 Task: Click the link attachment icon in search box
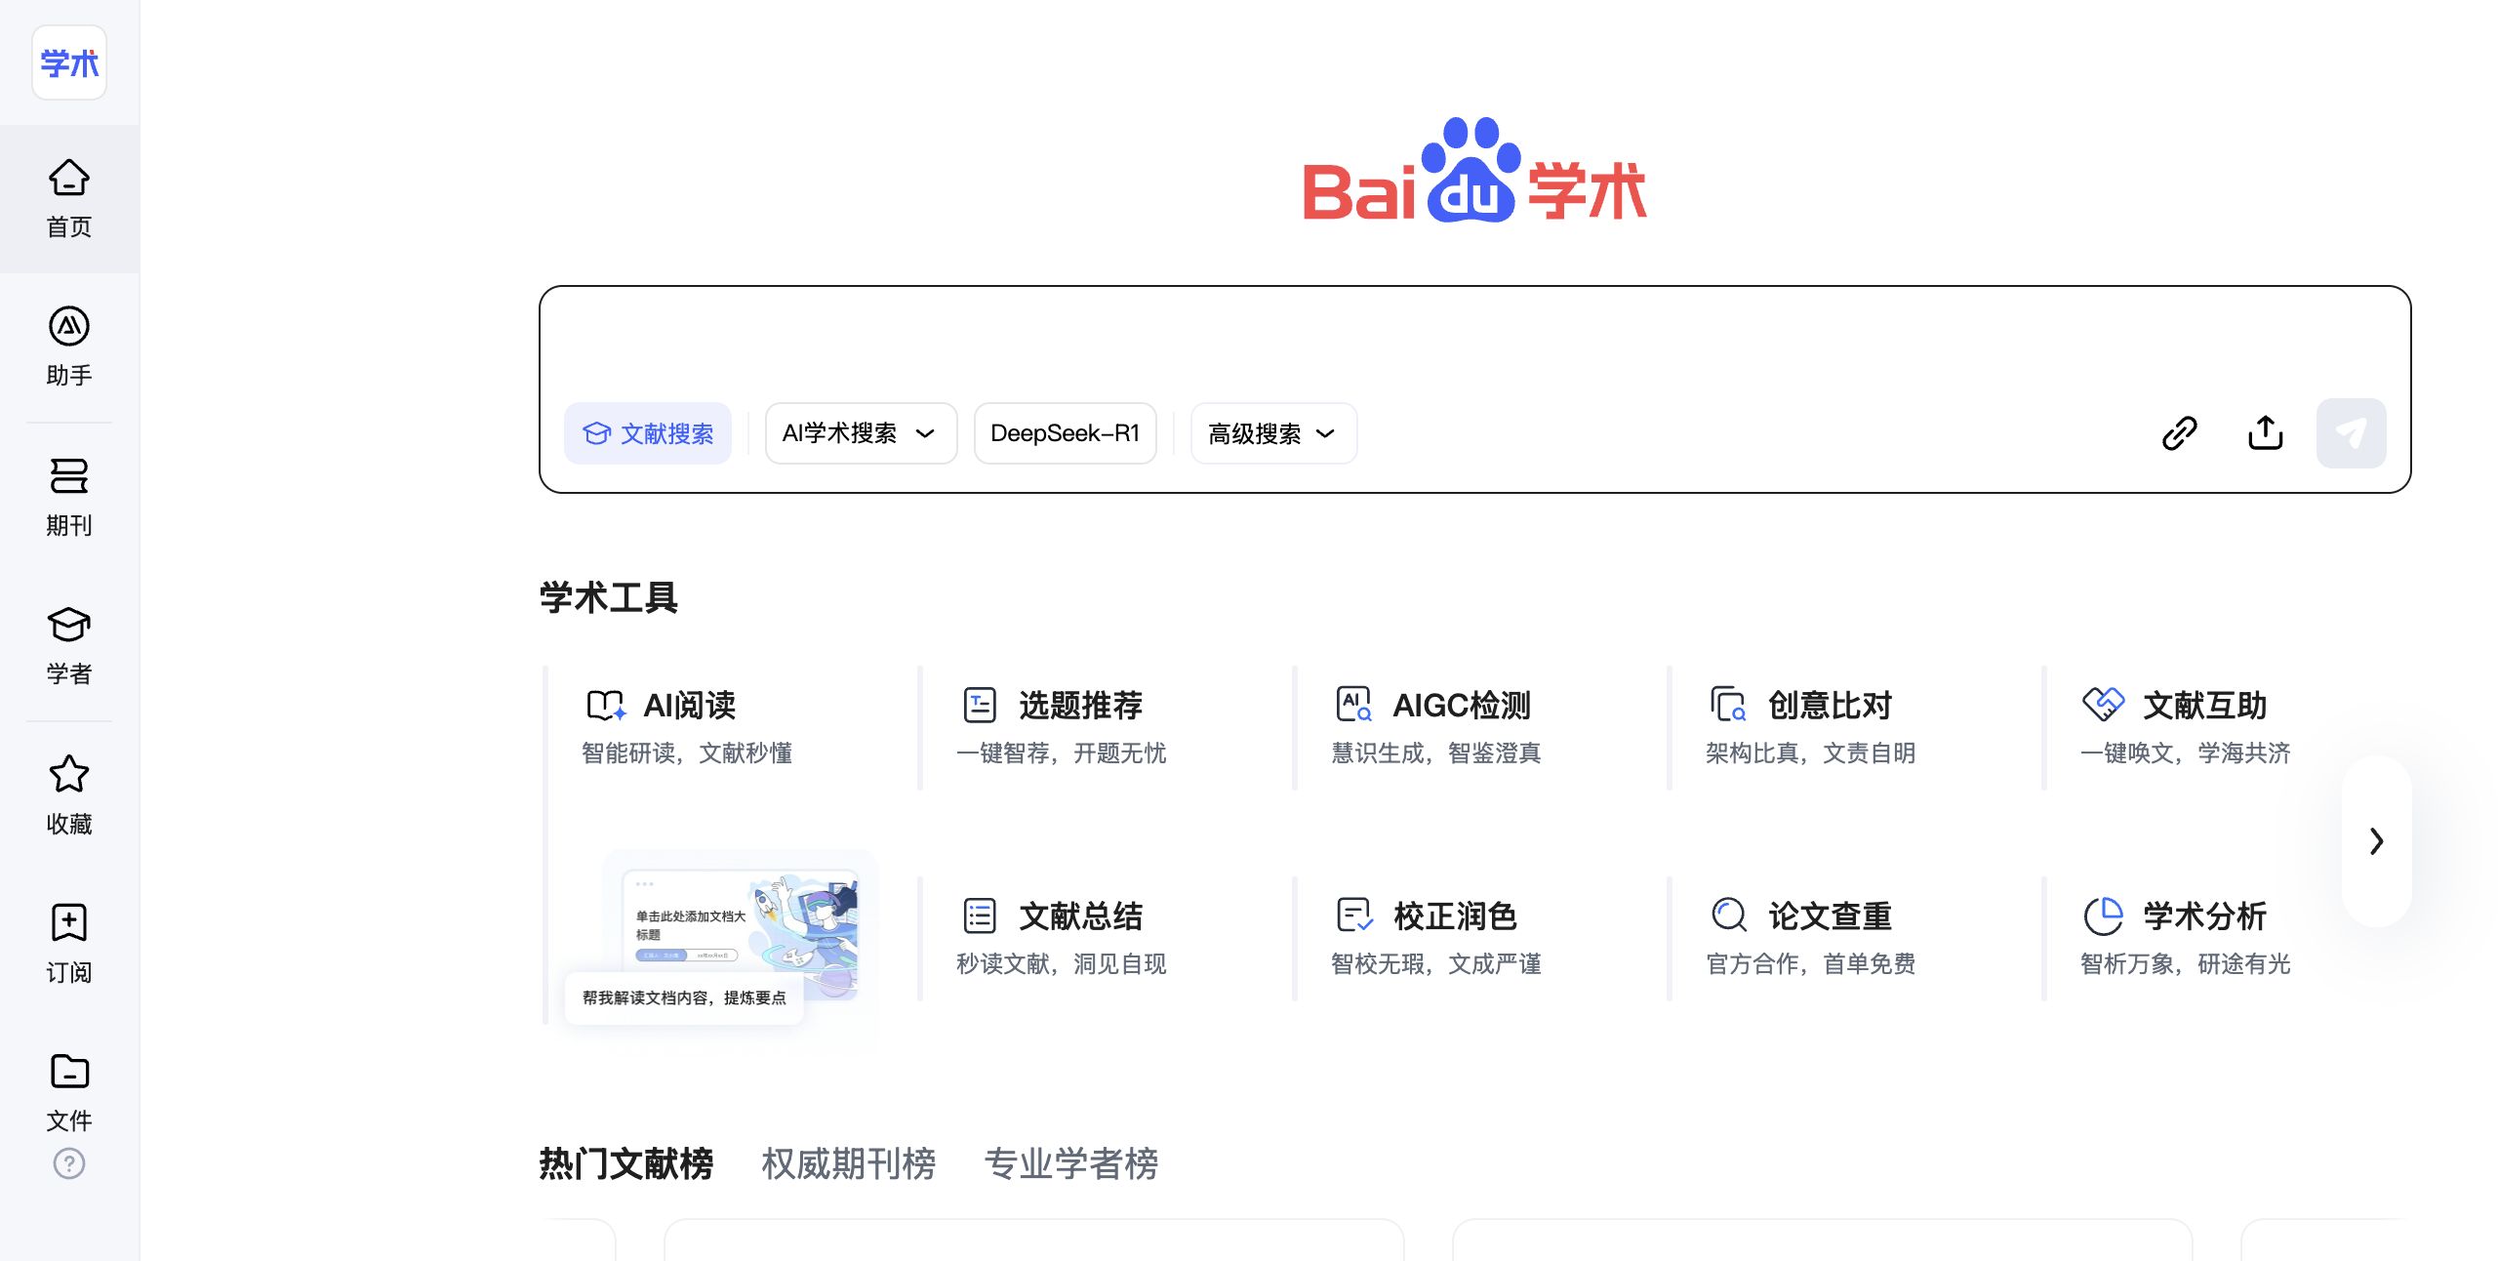2179,433
